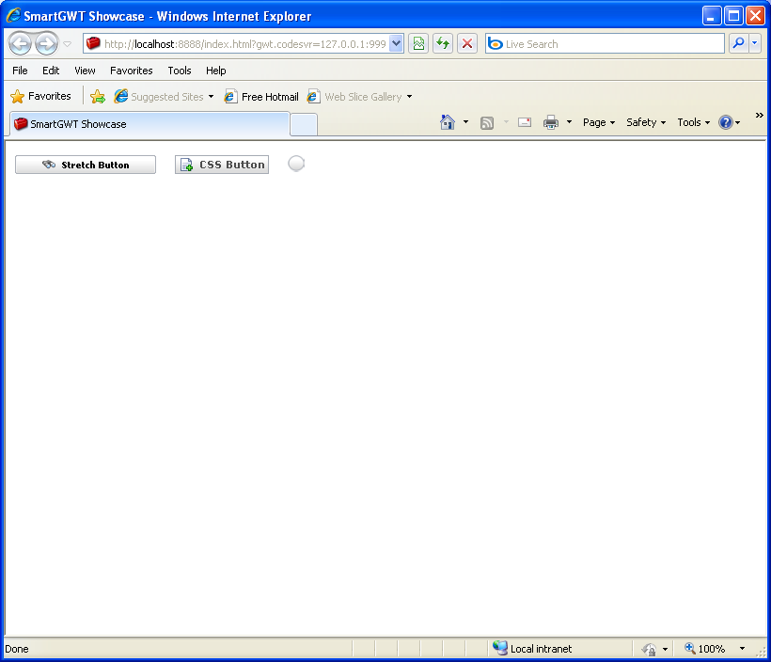Viewport: 771px width, 662px height.
Task: Minimize the Internet Explorer window
Action: [x=711, y=16]
